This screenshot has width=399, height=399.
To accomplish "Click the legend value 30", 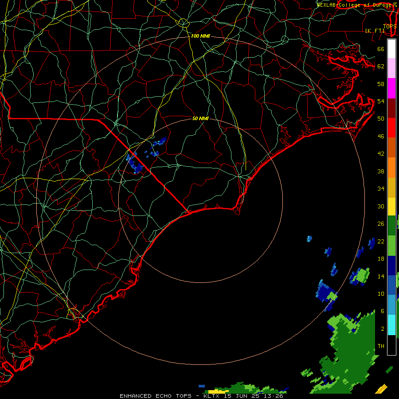I will pos(381,206).
